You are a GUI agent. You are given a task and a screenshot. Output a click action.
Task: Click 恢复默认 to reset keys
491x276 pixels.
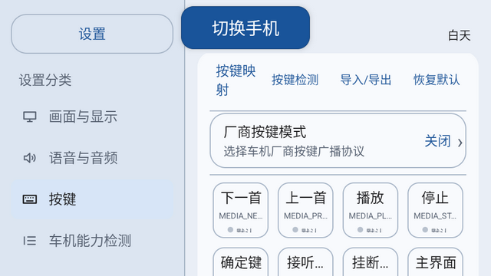point(437,80)
